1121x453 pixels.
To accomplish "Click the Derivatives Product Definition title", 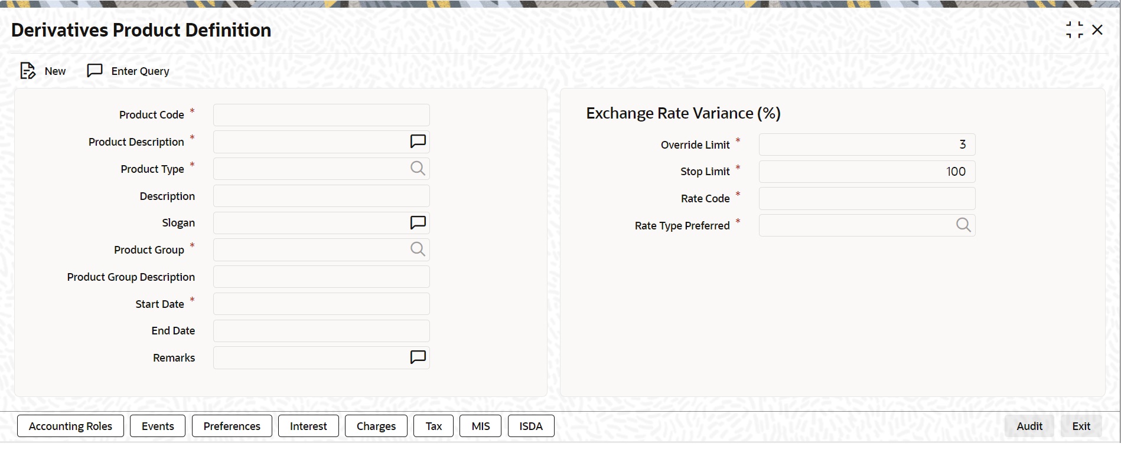I will click(x=141, y=30).
